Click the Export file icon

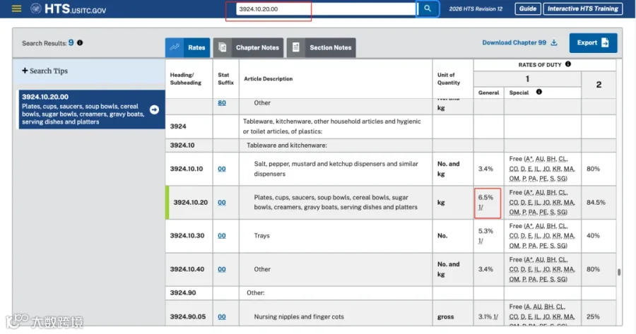605,42
